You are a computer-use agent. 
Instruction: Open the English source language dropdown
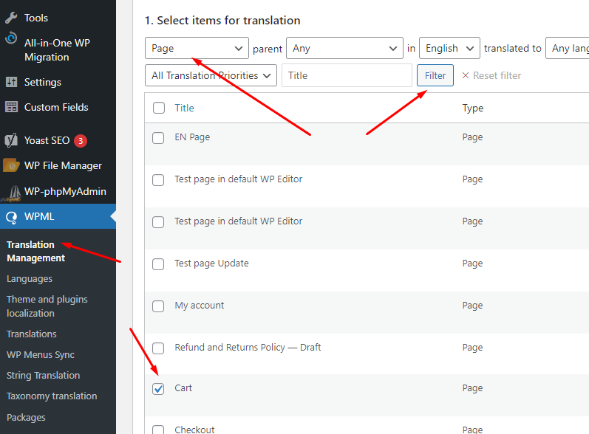pos(449,49)
